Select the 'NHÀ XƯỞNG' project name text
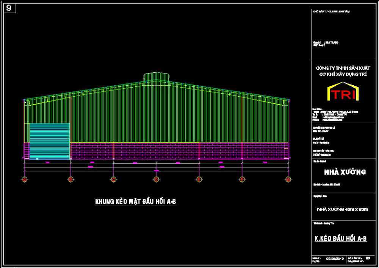Image resolution: width=379 pixels, height=268 pixels. pos(345,172)
